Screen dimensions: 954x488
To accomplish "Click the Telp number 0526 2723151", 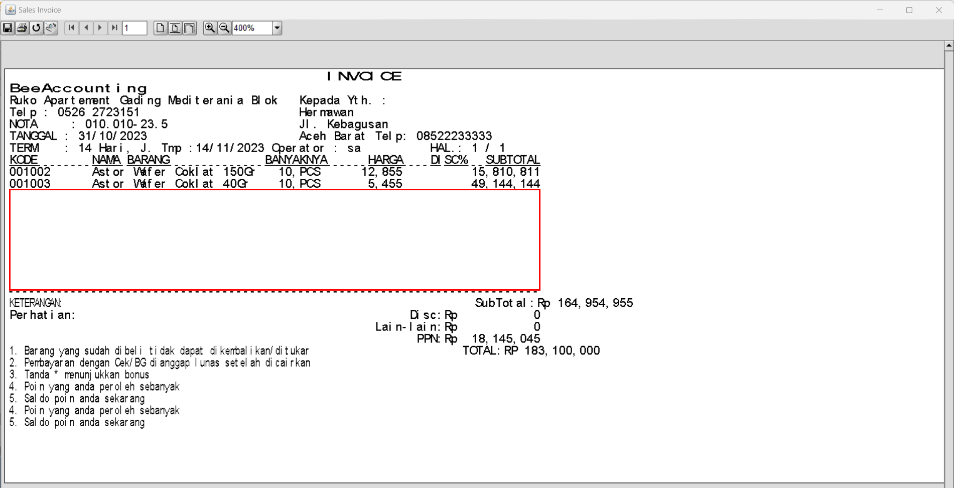I will click(x=98, y=112).
